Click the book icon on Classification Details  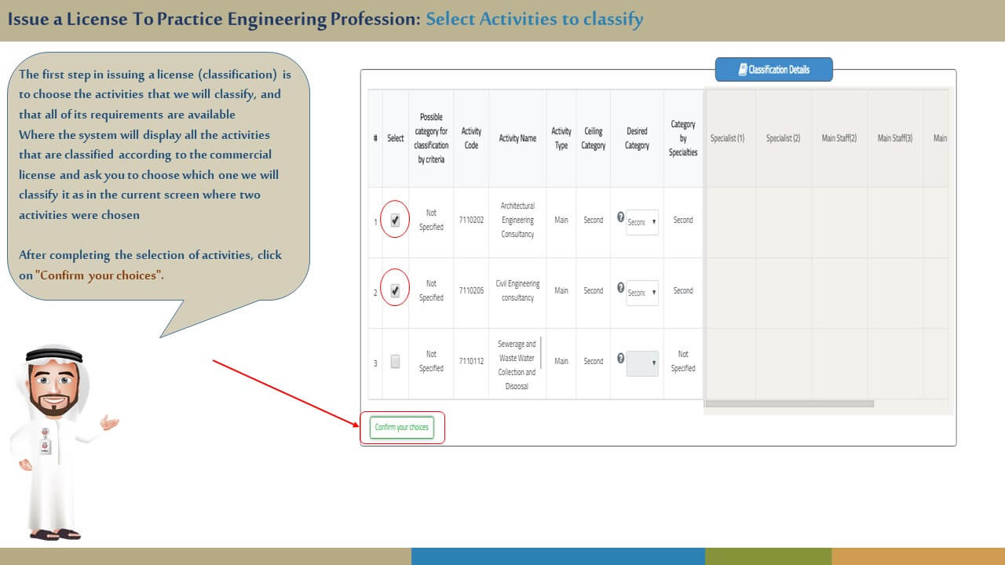[x=742, y=70]
